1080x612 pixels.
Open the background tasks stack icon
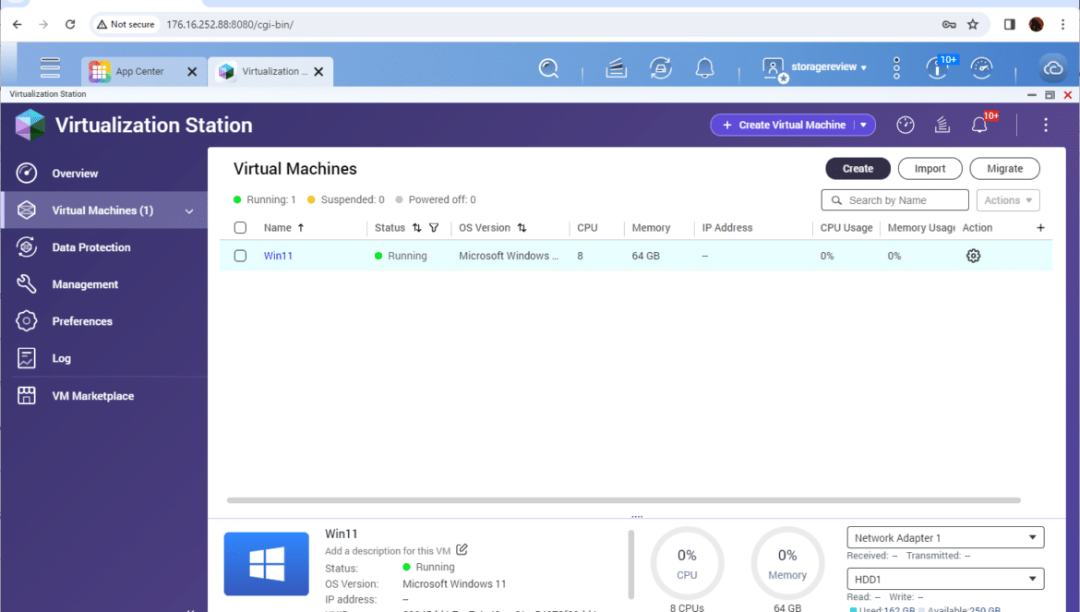616,68
